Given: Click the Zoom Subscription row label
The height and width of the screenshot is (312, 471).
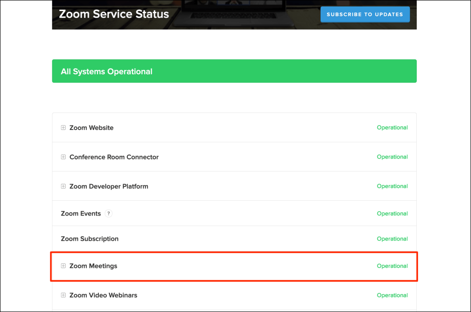Looking at the screenshot, I should tap(90, 239).
